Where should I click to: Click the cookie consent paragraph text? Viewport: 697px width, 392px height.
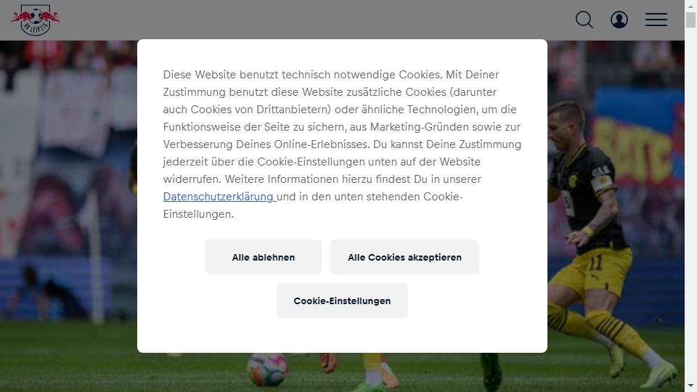point(342,144)
